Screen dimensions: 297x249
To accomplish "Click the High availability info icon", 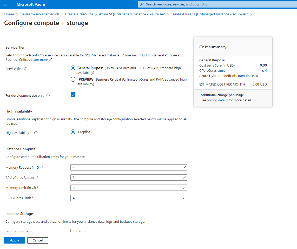I will tap(36, 133).
